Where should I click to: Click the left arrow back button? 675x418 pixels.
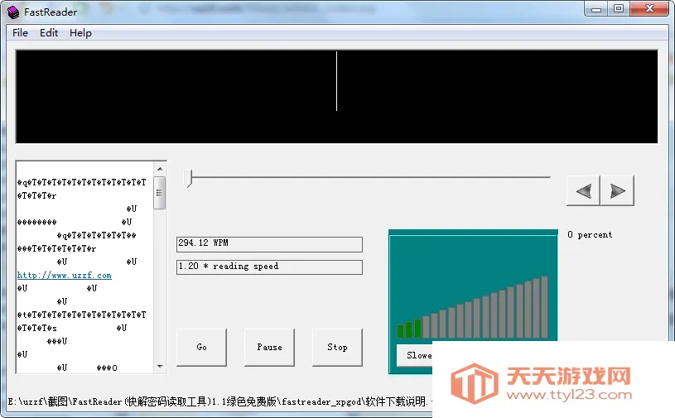point(583,190)
